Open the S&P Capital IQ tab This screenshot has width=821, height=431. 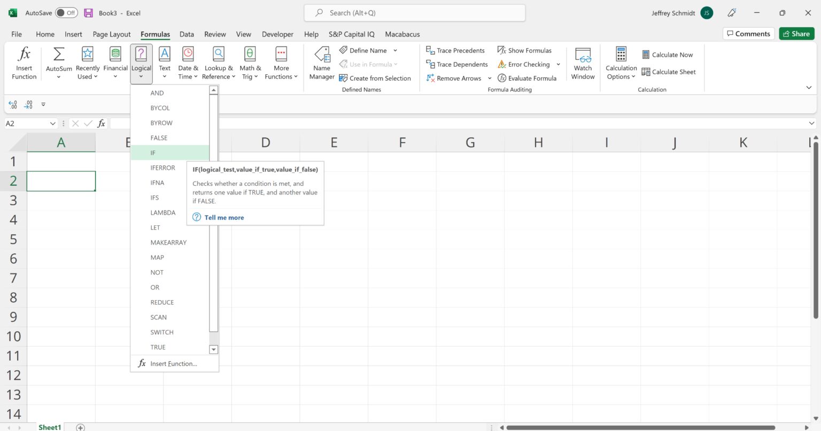coord(351,34)
